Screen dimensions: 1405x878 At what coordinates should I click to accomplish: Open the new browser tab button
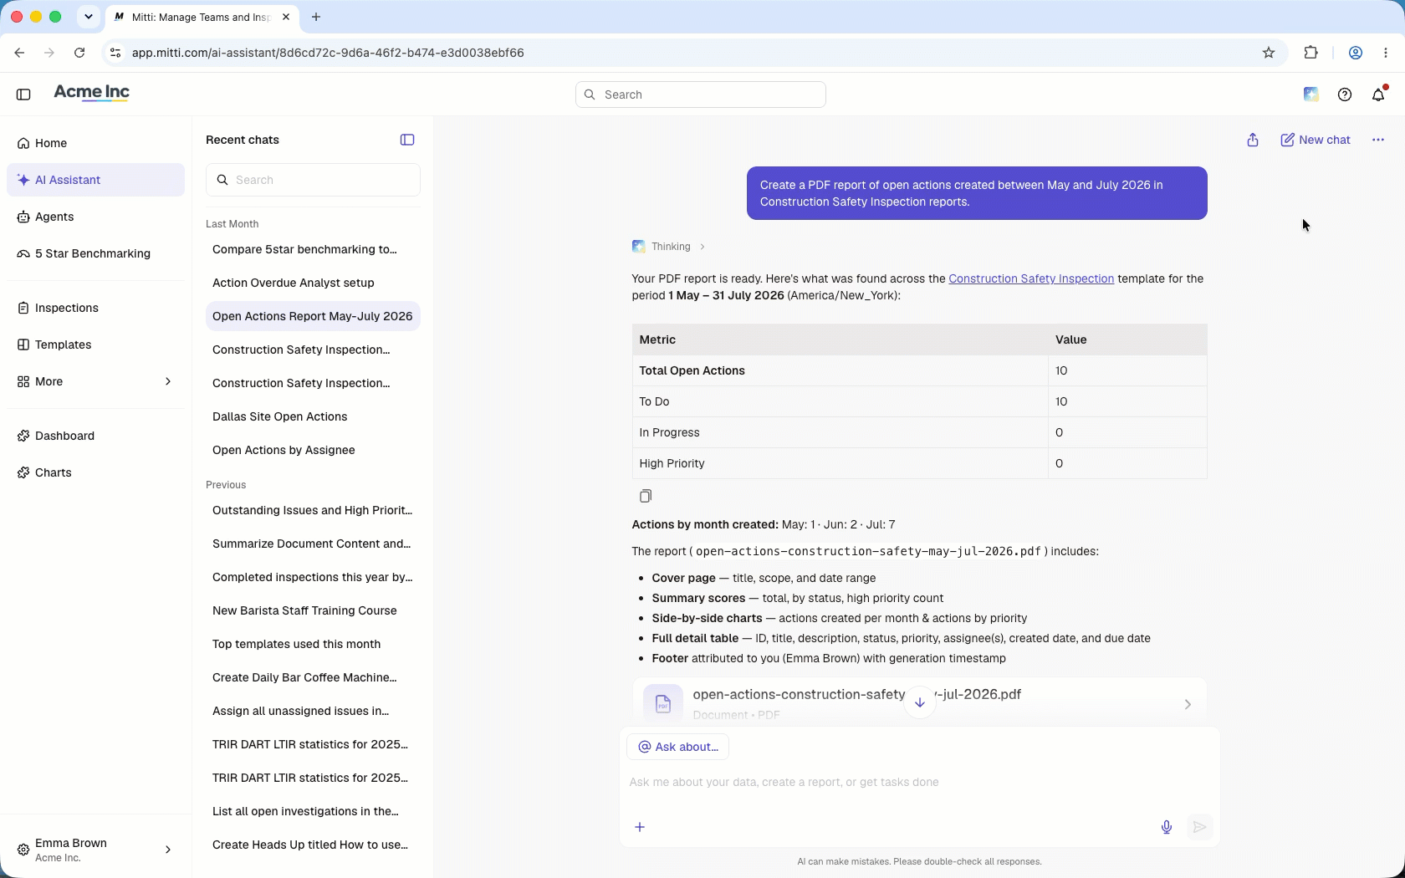316,17
